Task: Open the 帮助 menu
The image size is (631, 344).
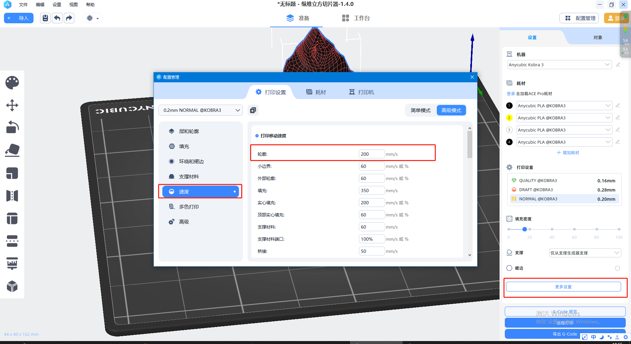Action: [90, 5]
